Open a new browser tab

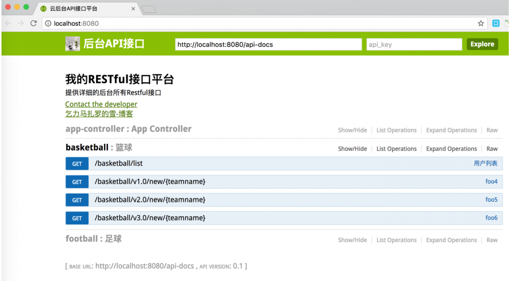(x=149, y=9)
